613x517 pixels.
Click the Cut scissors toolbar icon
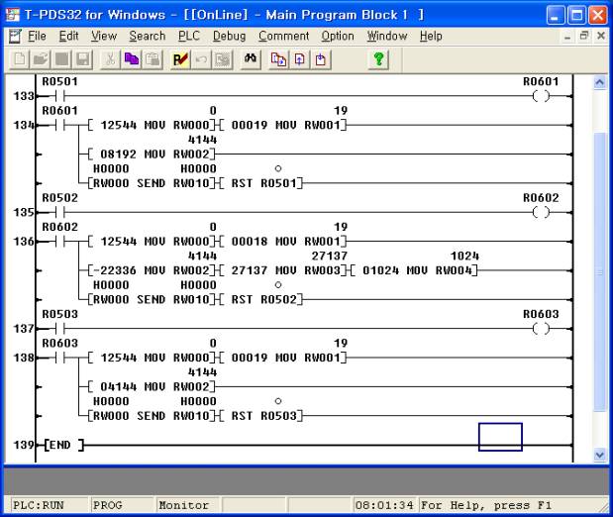[110, 59]
